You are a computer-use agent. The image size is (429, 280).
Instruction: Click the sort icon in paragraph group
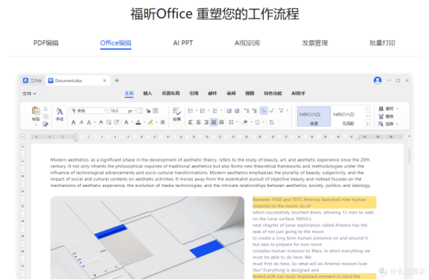pyautogui.click(x=271, y=122)
